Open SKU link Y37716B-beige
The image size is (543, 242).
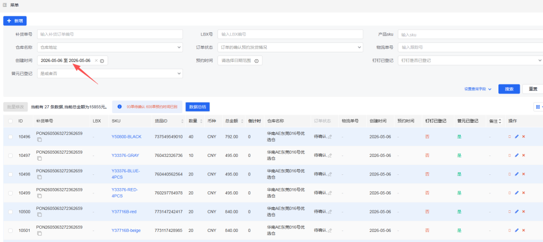[126, 230]
